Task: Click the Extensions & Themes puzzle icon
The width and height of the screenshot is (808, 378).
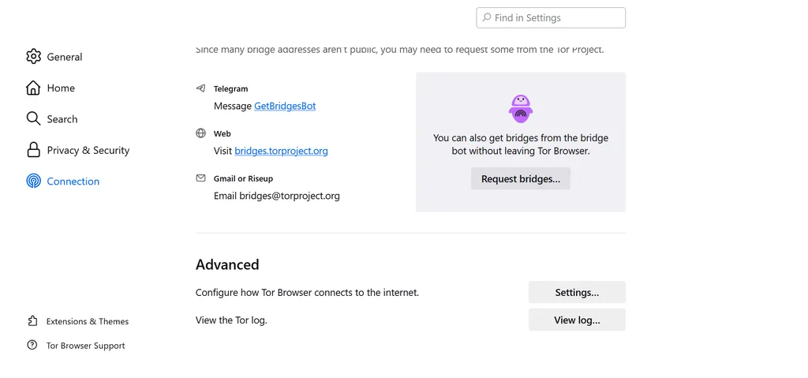Action: [32, 321]
